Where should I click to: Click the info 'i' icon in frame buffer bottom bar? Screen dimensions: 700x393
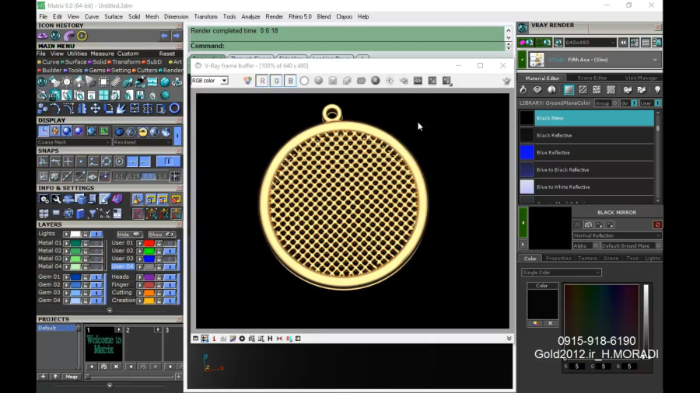tap(214, 339)
